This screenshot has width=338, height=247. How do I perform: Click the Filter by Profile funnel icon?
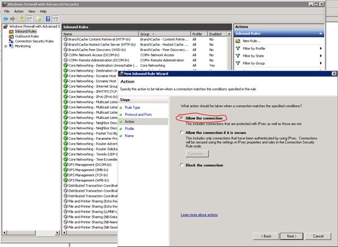coord(238,49)
